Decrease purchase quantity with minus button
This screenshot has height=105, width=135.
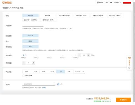(24, 63)
